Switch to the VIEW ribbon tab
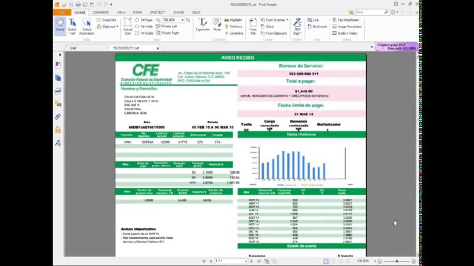The image size is (474, 266). coord(121,13)
